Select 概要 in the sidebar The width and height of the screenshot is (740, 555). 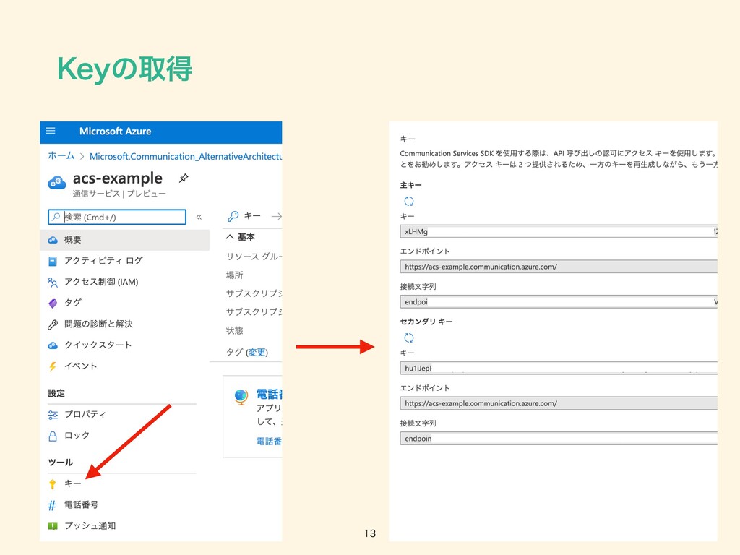point(124,240)
